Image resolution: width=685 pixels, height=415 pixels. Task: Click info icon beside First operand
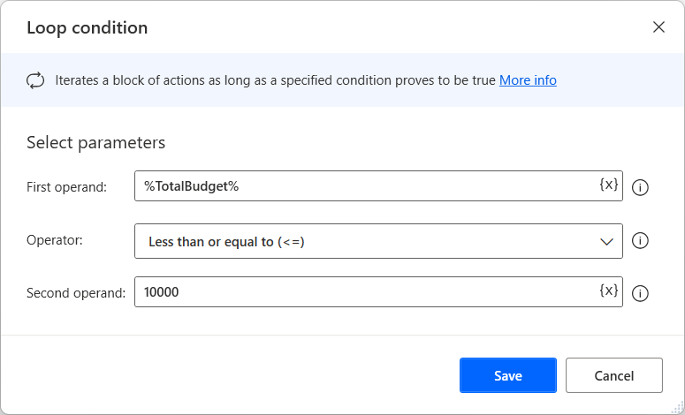point(642,187)
